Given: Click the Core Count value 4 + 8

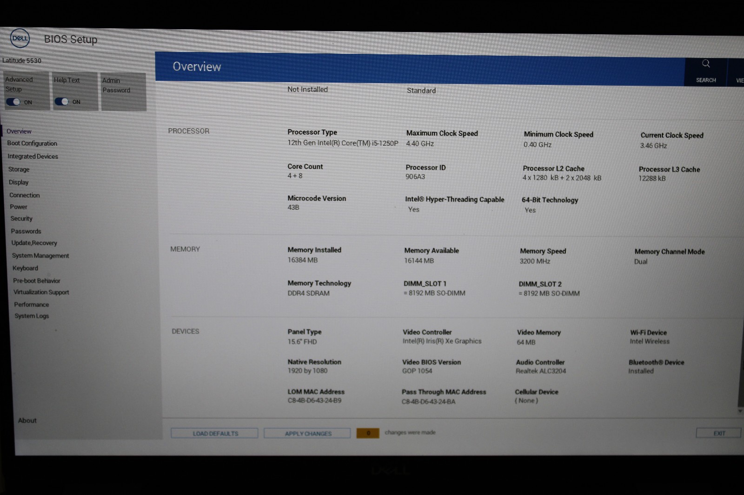Looking at the screenshot, I should click(x=295, y=176).
